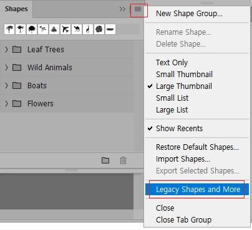Choose New Shape Group from menu
The width and height of the screenshot is (252, 230).
(x=189, y=14)
